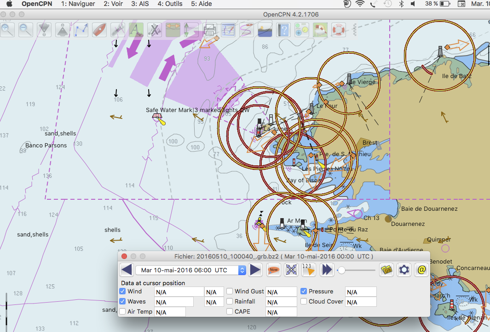Toggle the ship track S-curve icon
Image resolution: width=490 pixels, height=332 pixels.
coord(247,30)
